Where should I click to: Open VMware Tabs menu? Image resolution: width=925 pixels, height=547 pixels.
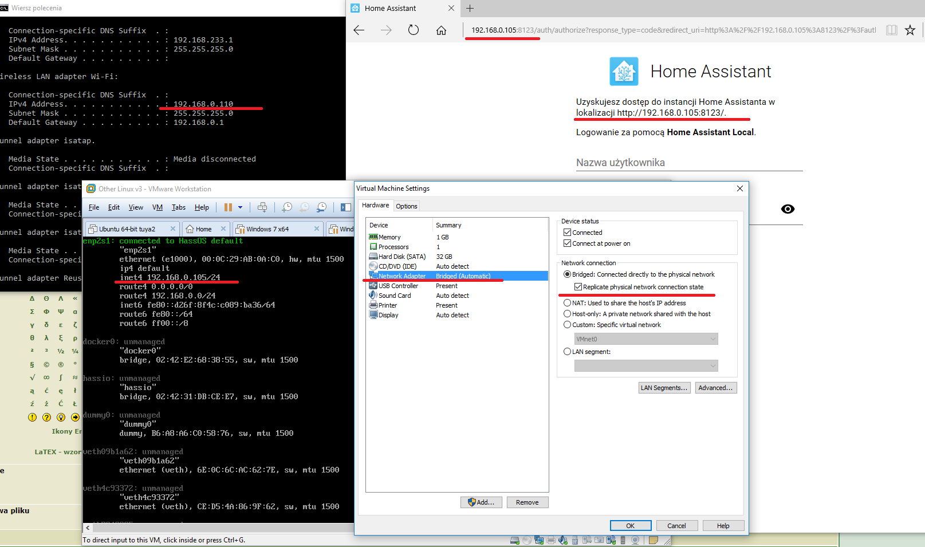click(179, 207)
